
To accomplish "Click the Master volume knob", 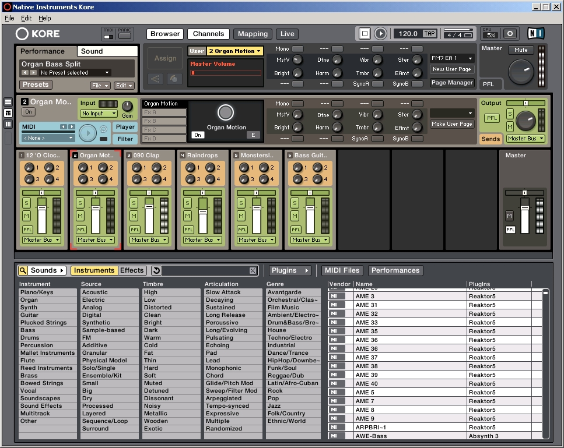I will (x=521, y=72).
